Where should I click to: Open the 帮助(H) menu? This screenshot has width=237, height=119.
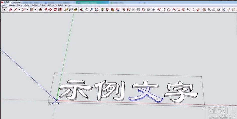67,5
